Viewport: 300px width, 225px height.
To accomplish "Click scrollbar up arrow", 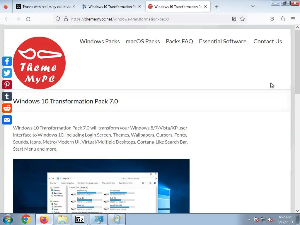I will tap(297, 27).
